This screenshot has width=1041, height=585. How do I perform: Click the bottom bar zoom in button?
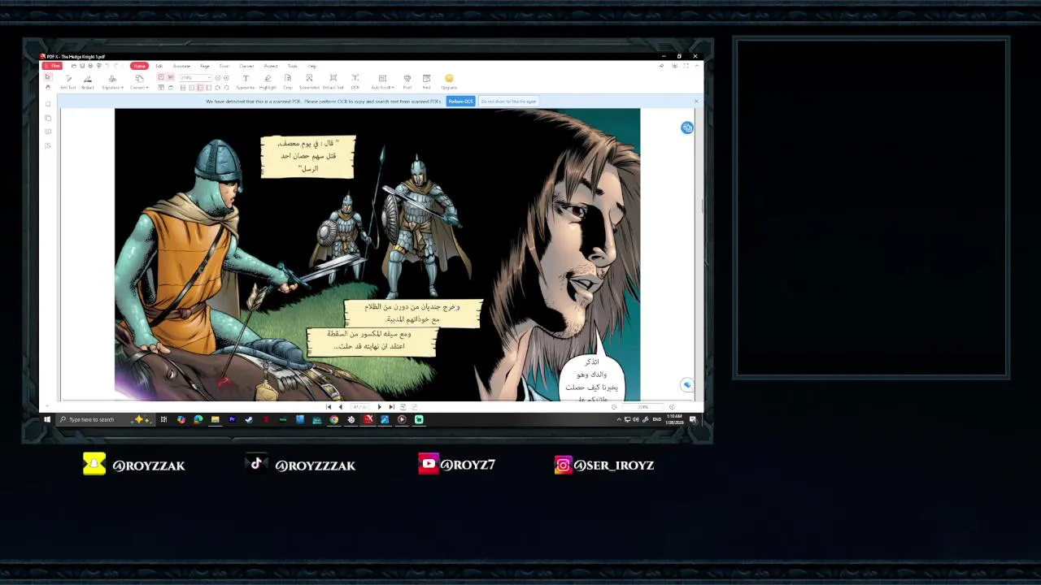[672, 407]
